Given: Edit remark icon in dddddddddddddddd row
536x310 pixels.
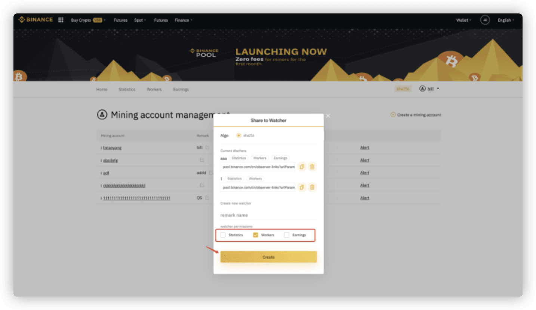Looking at the screenshot, I should (202, 185).
